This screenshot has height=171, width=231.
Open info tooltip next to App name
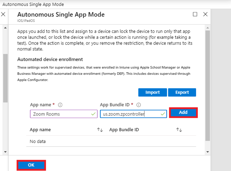click(x=60, y=105)
